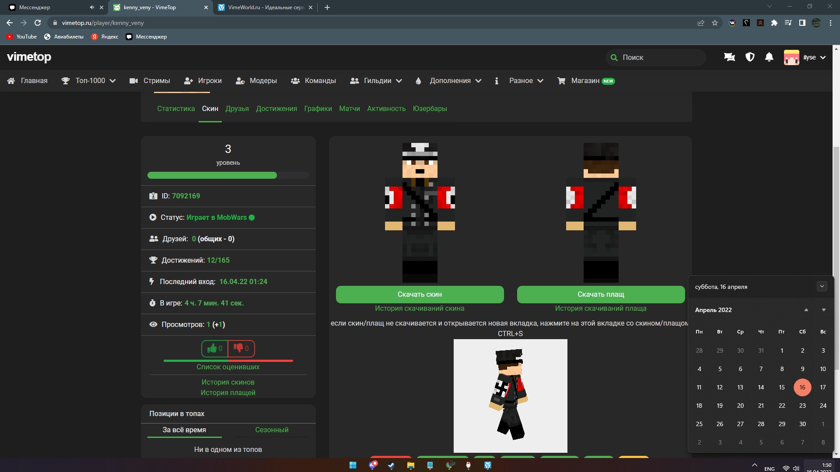Click the notification bell icon
Viewport: 840px width, 472px height.
point(769,57)
